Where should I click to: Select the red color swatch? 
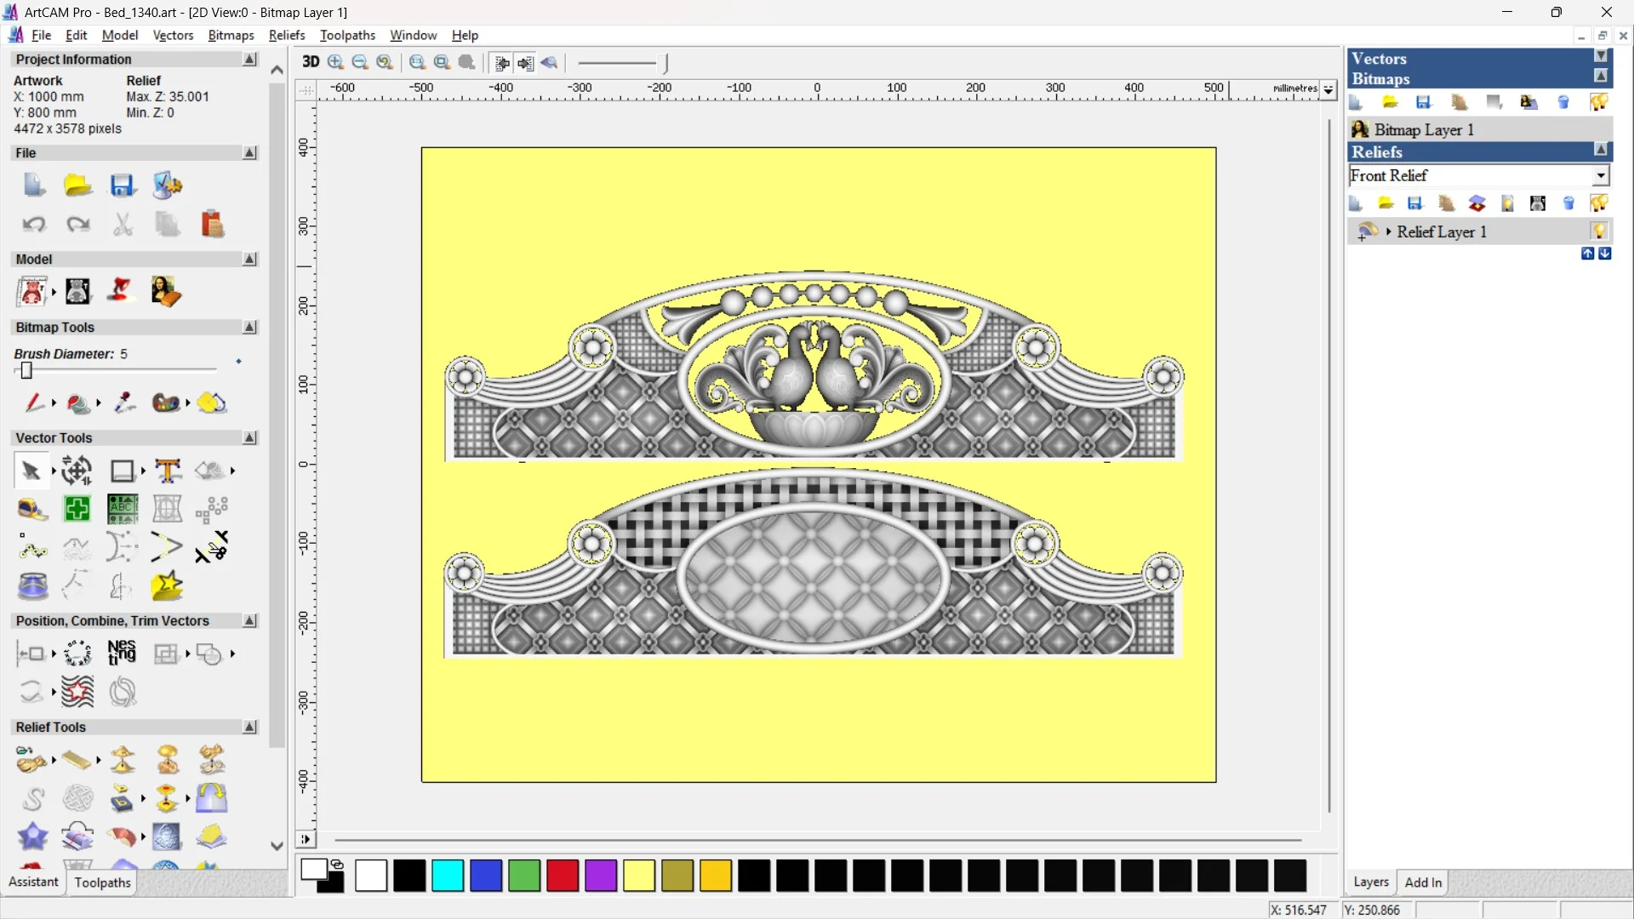563,876
